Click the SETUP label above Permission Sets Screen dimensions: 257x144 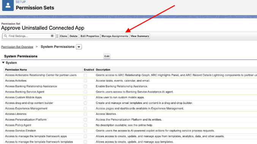pos(20,2)
